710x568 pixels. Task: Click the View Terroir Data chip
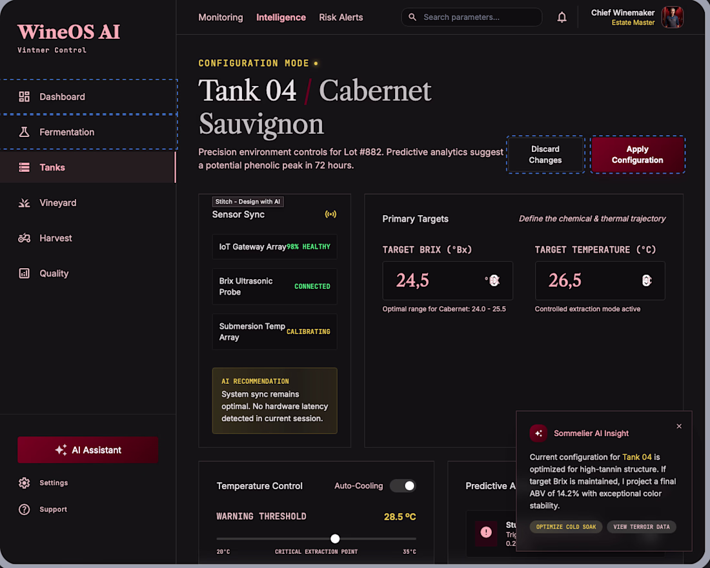click(641, 527)
